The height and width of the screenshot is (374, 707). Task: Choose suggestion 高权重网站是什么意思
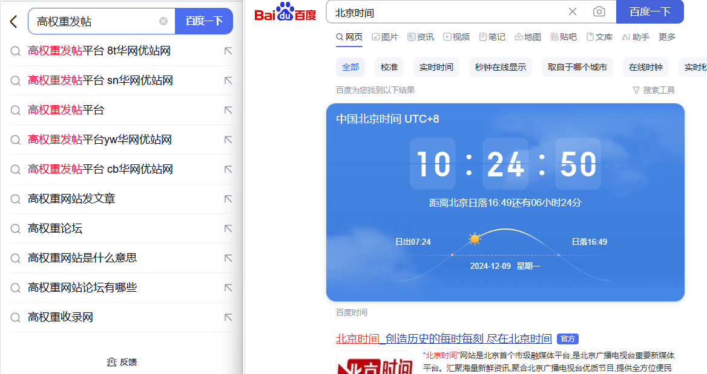coord(82,258)
